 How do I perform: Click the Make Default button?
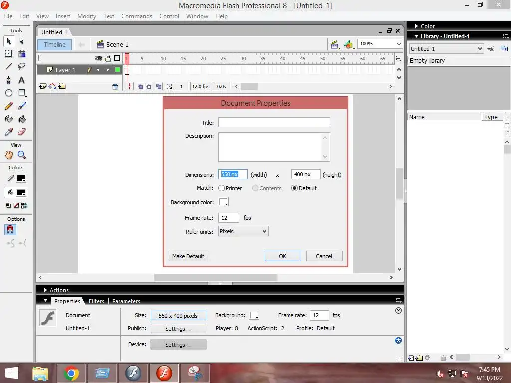(188, 256)
